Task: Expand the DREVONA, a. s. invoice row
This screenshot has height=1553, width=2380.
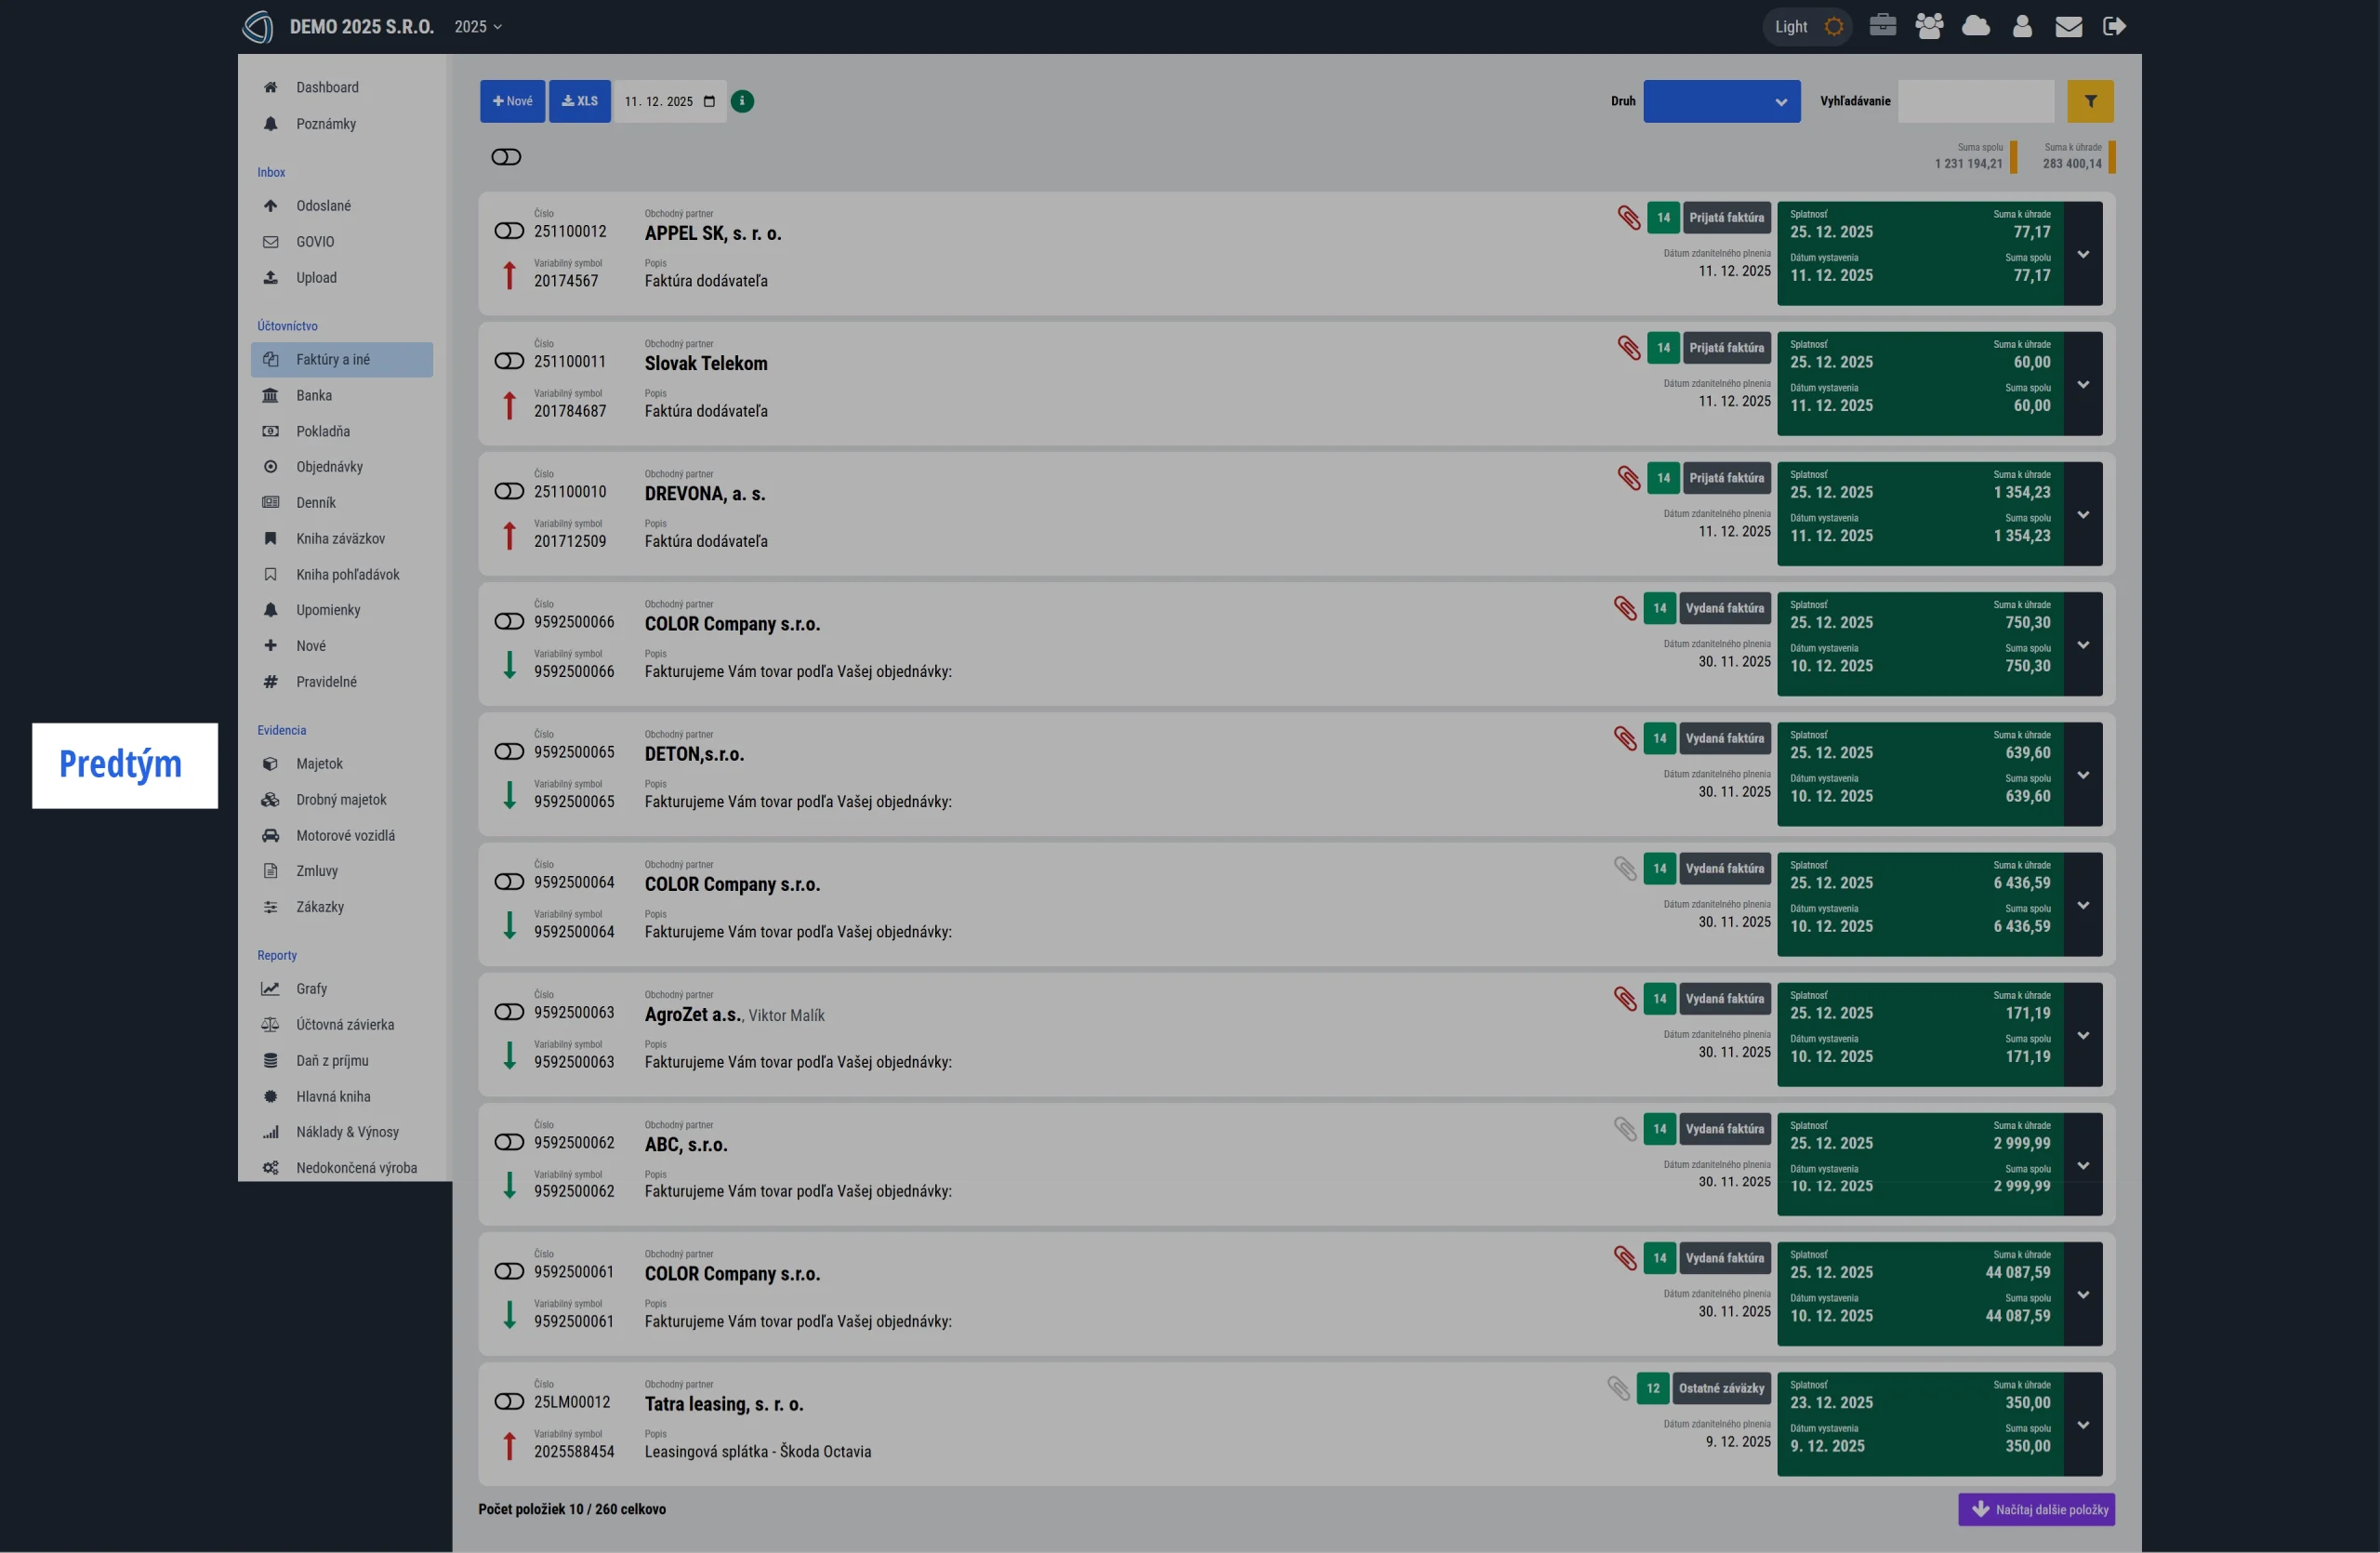Action: pos(2083,515)
